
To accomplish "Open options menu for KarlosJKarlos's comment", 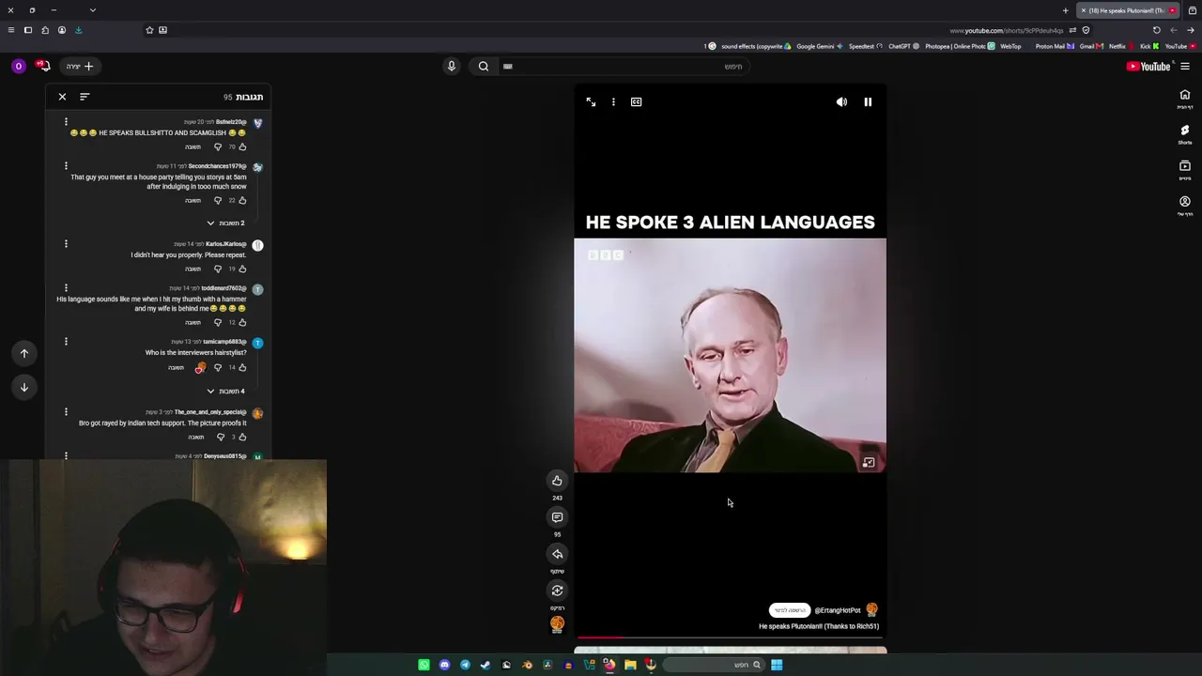I will click(66, 244).
